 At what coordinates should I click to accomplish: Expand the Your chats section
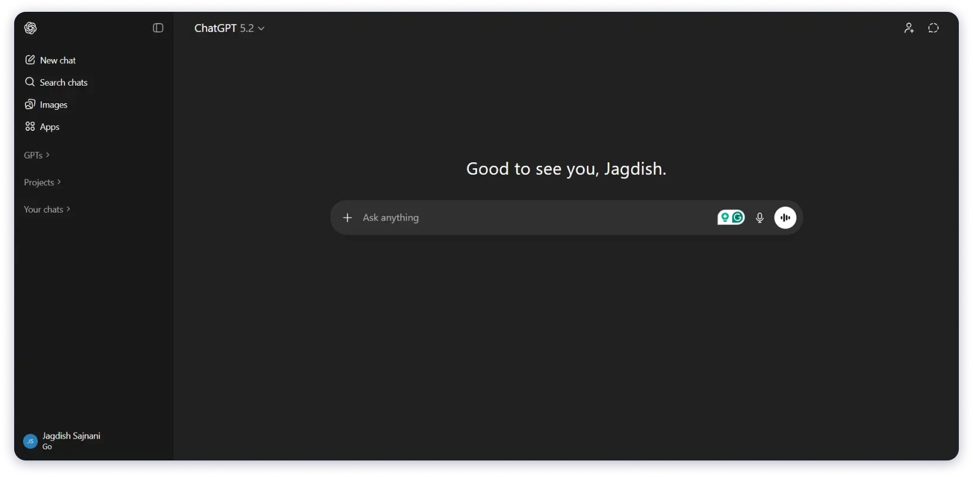pos(47,210)
